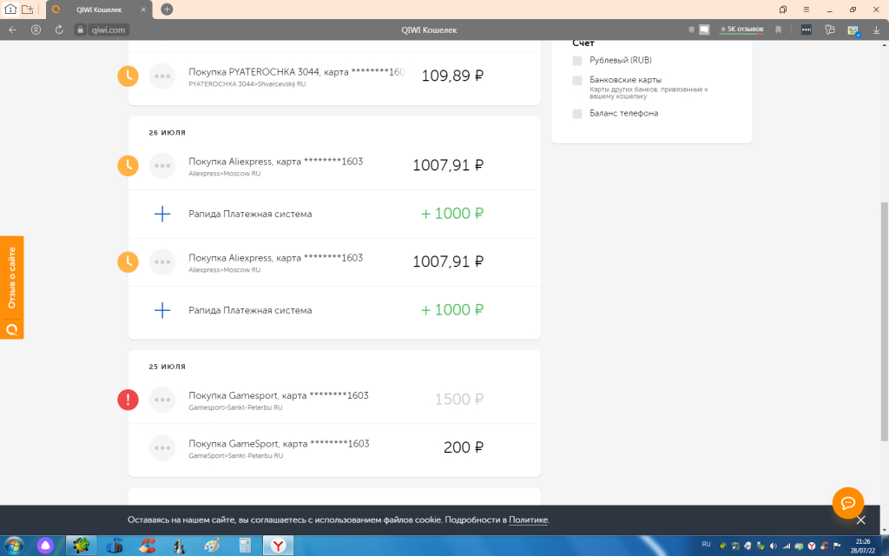Open the paint palette taskbar icon
The image size is (889, 556).
click(x=212, y=546)
